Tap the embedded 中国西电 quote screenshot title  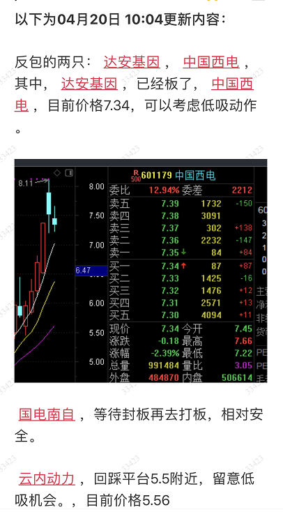pyautogui.click(x=195, y=176)
